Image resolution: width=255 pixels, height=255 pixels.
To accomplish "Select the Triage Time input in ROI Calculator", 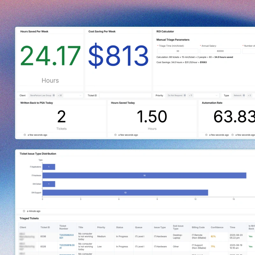I will point(178,51).
